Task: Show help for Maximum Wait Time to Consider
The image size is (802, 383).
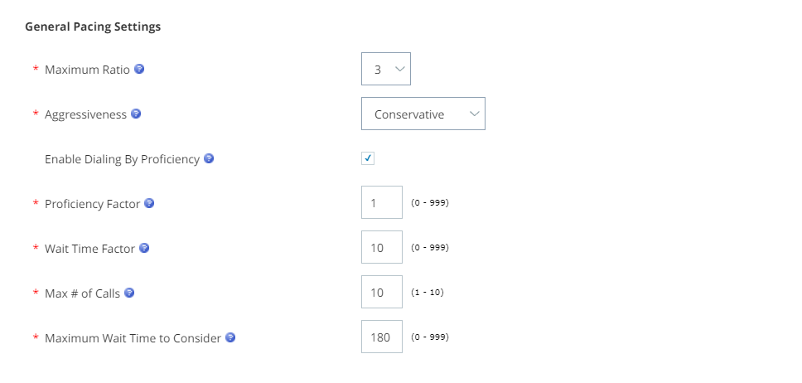Action: point(230,337)
